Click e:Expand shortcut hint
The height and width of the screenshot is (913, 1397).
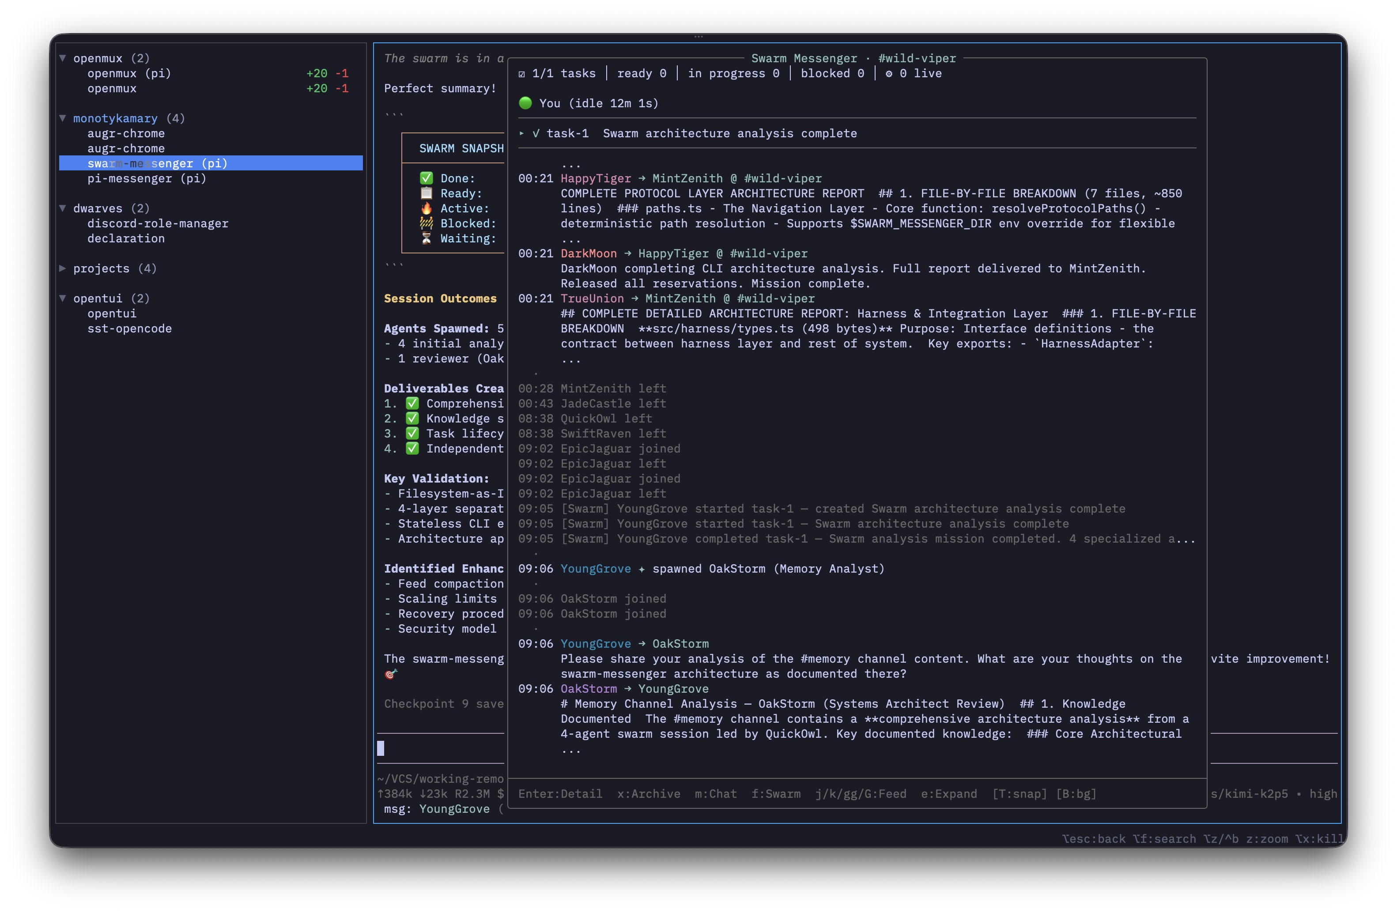coord(949,794)
